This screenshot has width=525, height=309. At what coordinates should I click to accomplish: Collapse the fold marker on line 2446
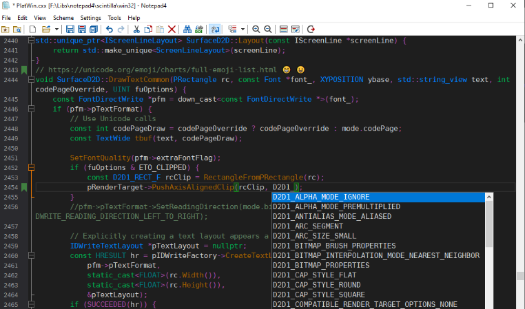point(30,109)
